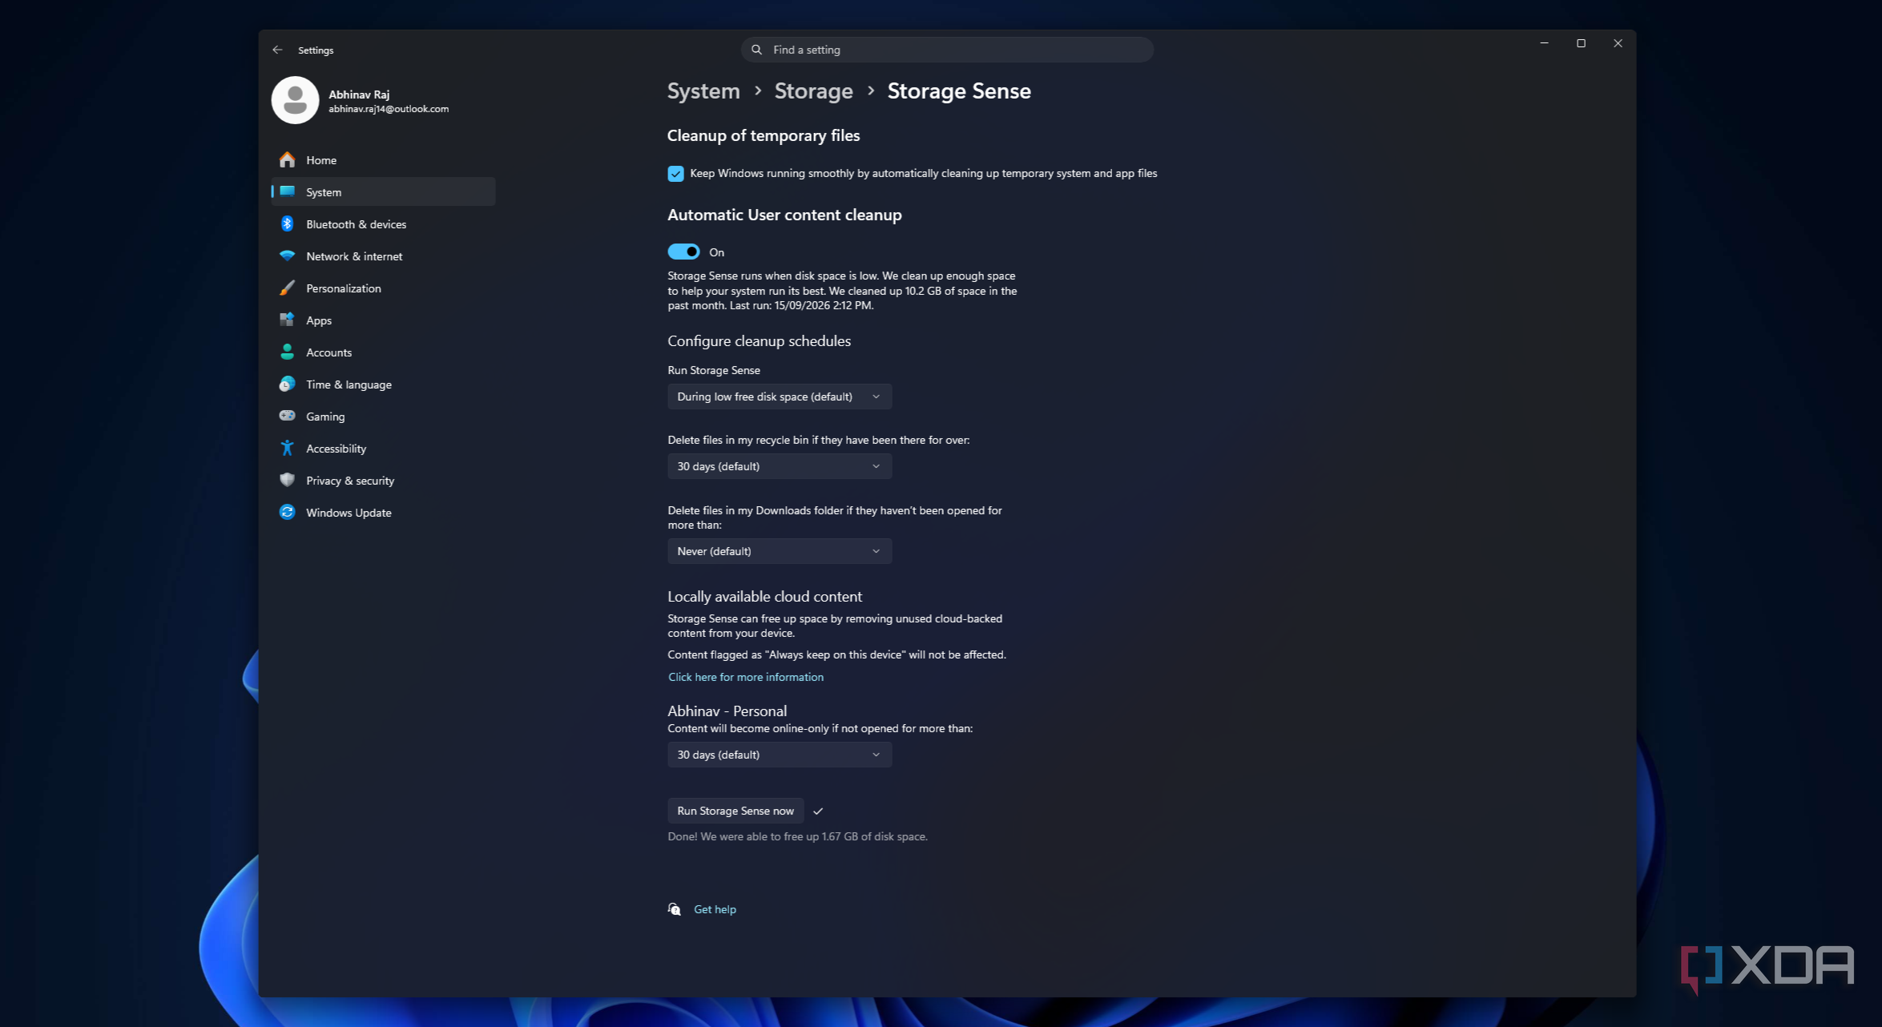Image resolution: width=1882 pixels, height=1027 pixels.
Task: Uncheck automatic temporary files cleanup checkbox
Action: coord(675,174)
